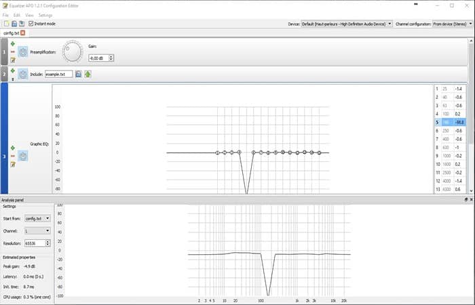Increase Gain using spin box up arrow

(x=111, y=56)
